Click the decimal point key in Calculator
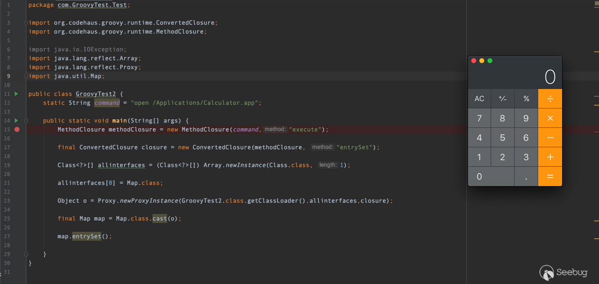The width and height of the screenshot is (599, 284). [x=526, y=176]
